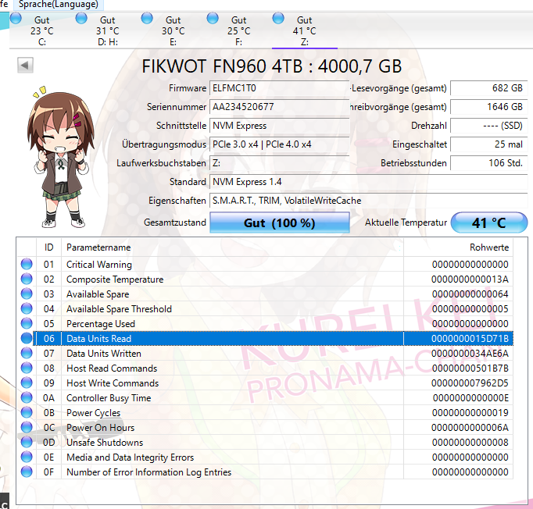This screenshot has height=509, width=533.
Task: Click the previous disk arrow button
Action: (x=25, y=65)
